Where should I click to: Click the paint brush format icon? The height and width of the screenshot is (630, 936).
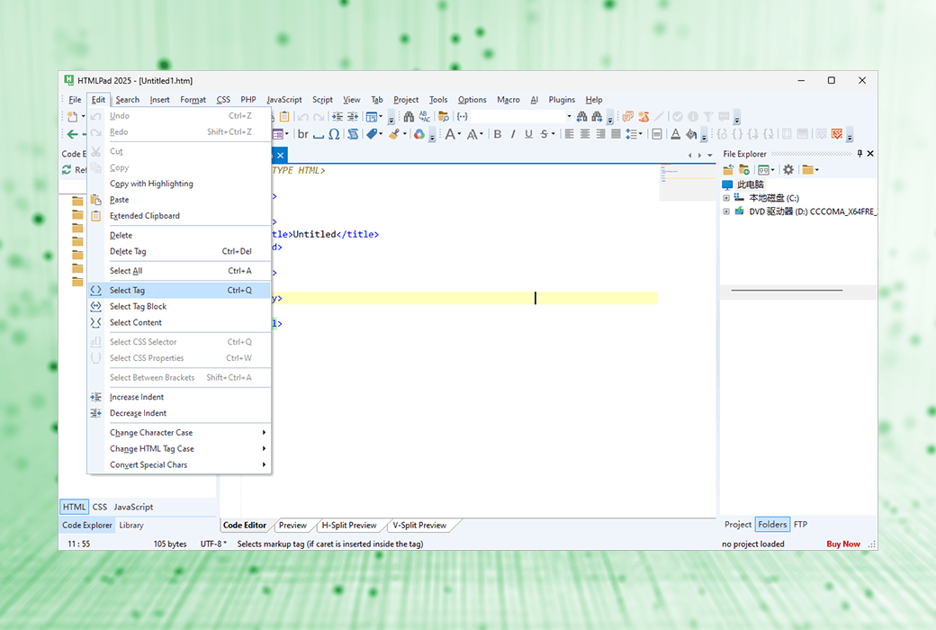coord(394,134)
